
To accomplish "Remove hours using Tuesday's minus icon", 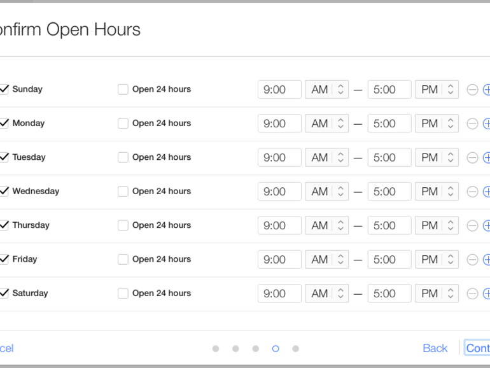I will (x=472, y=157).
